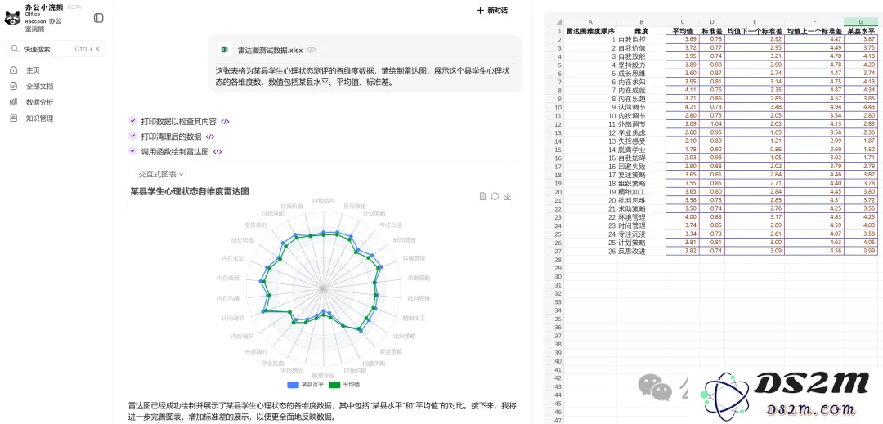The width and height of the screenshot is (883, 424).
Task: Go to 数据分析 in the sidebar
Action: (x=39, y=102)
